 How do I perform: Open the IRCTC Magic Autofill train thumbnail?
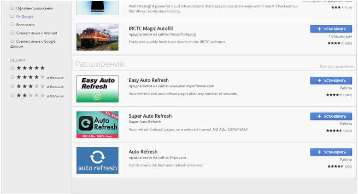click(97, 37)
